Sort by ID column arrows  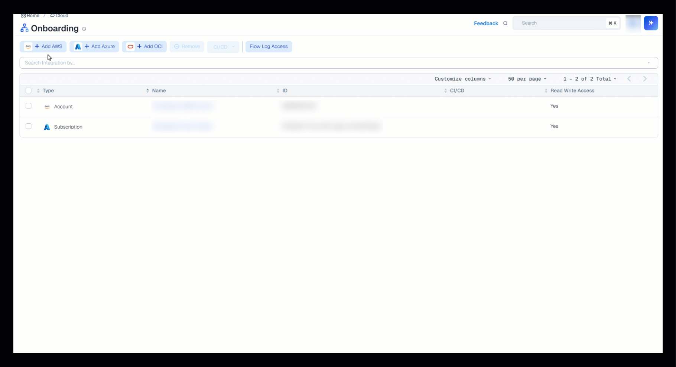(278, 91)
